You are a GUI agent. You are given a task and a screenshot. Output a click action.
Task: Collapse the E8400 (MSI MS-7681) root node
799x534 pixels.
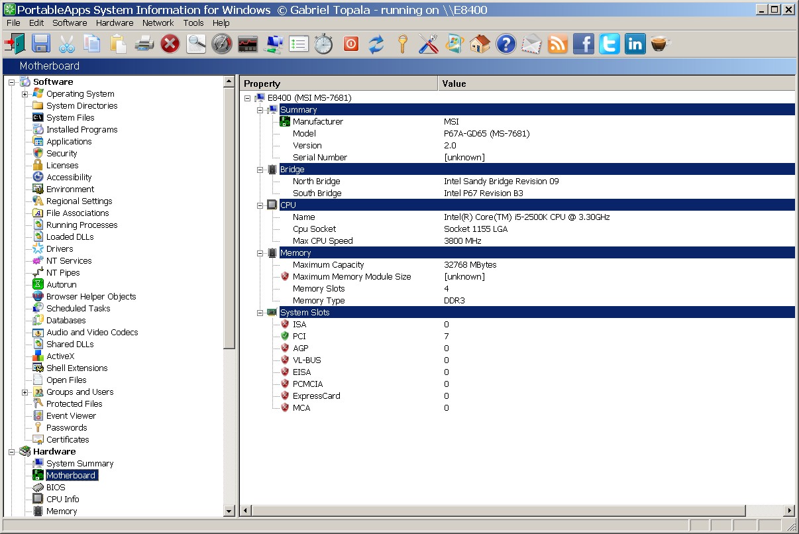click(x=247, y=98)
